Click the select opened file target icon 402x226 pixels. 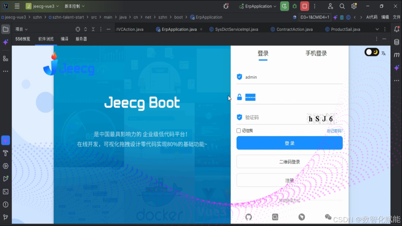[x=78, y=29]
